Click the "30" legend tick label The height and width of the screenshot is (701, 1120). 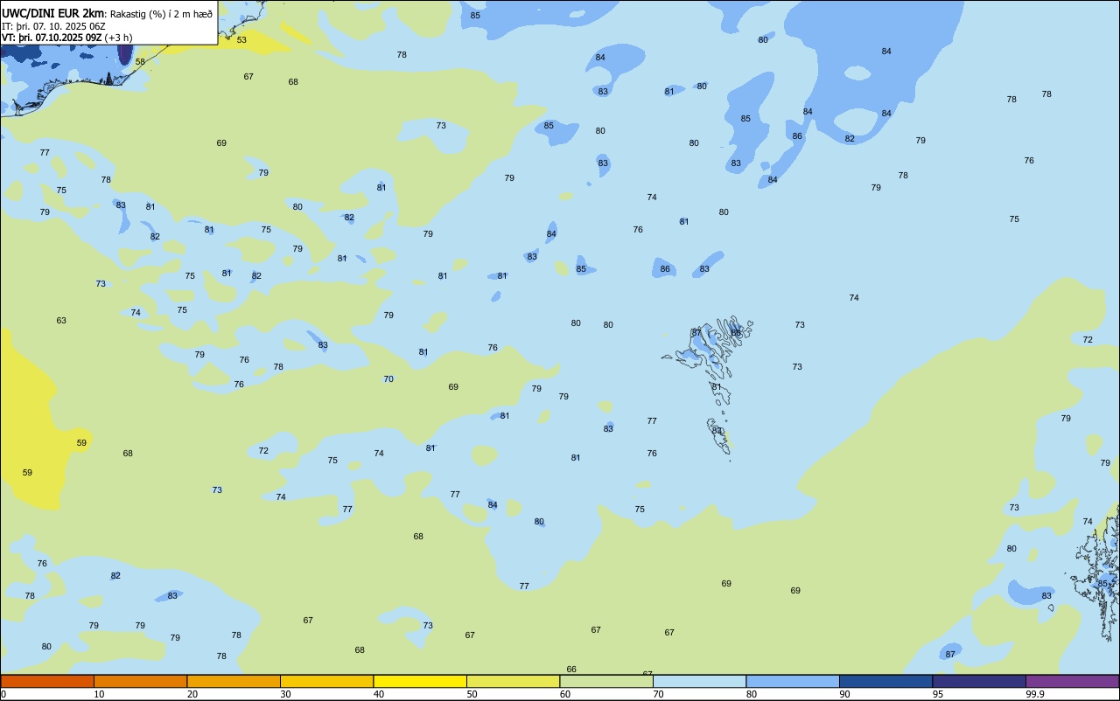(285, 694)
